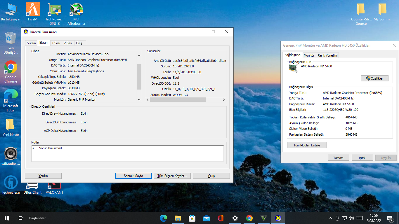Viewport: 399px width, 224px height.
Task: Open the Monitör tab in properties
Action: pyautogui.click(x=309, y=55)
